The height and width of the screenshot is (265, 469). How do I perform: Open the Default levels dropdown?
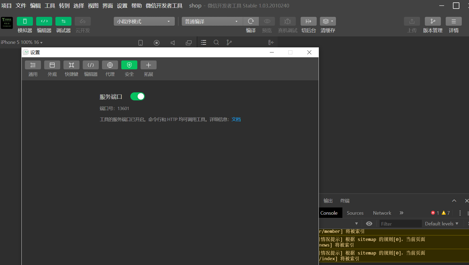pyautogui.click(x=441, y=224)
